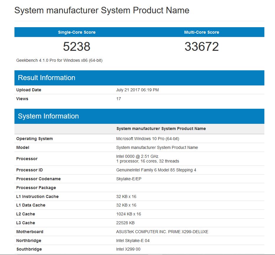Image resolution: width=275 pixels, height=255 pixels.
Task: Click the Views count value 17
Action: click(119, 99)
